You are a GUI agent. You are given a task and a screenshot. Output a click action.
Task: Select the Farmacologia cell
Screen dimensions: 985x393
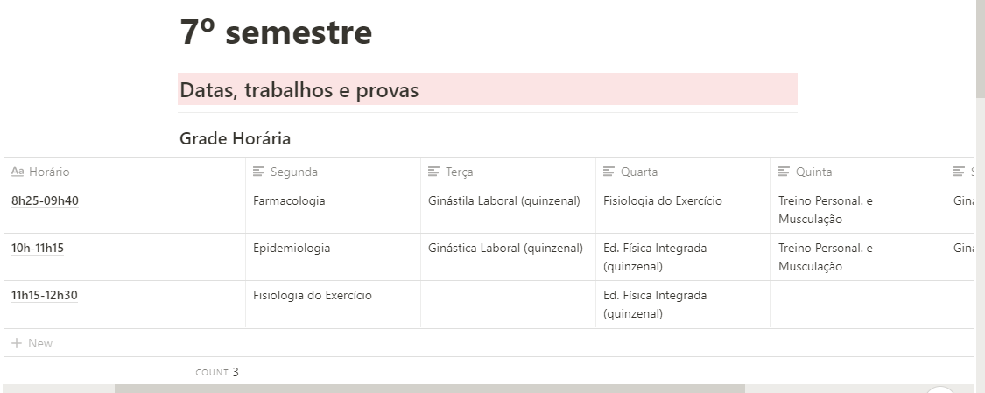click(289, 200)
